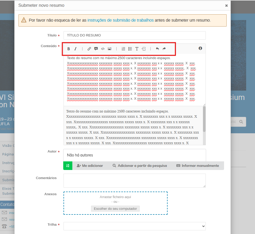Insert a blockquote in the content
This screenshot has height=234, width=255.
click(x=96, y=49)
